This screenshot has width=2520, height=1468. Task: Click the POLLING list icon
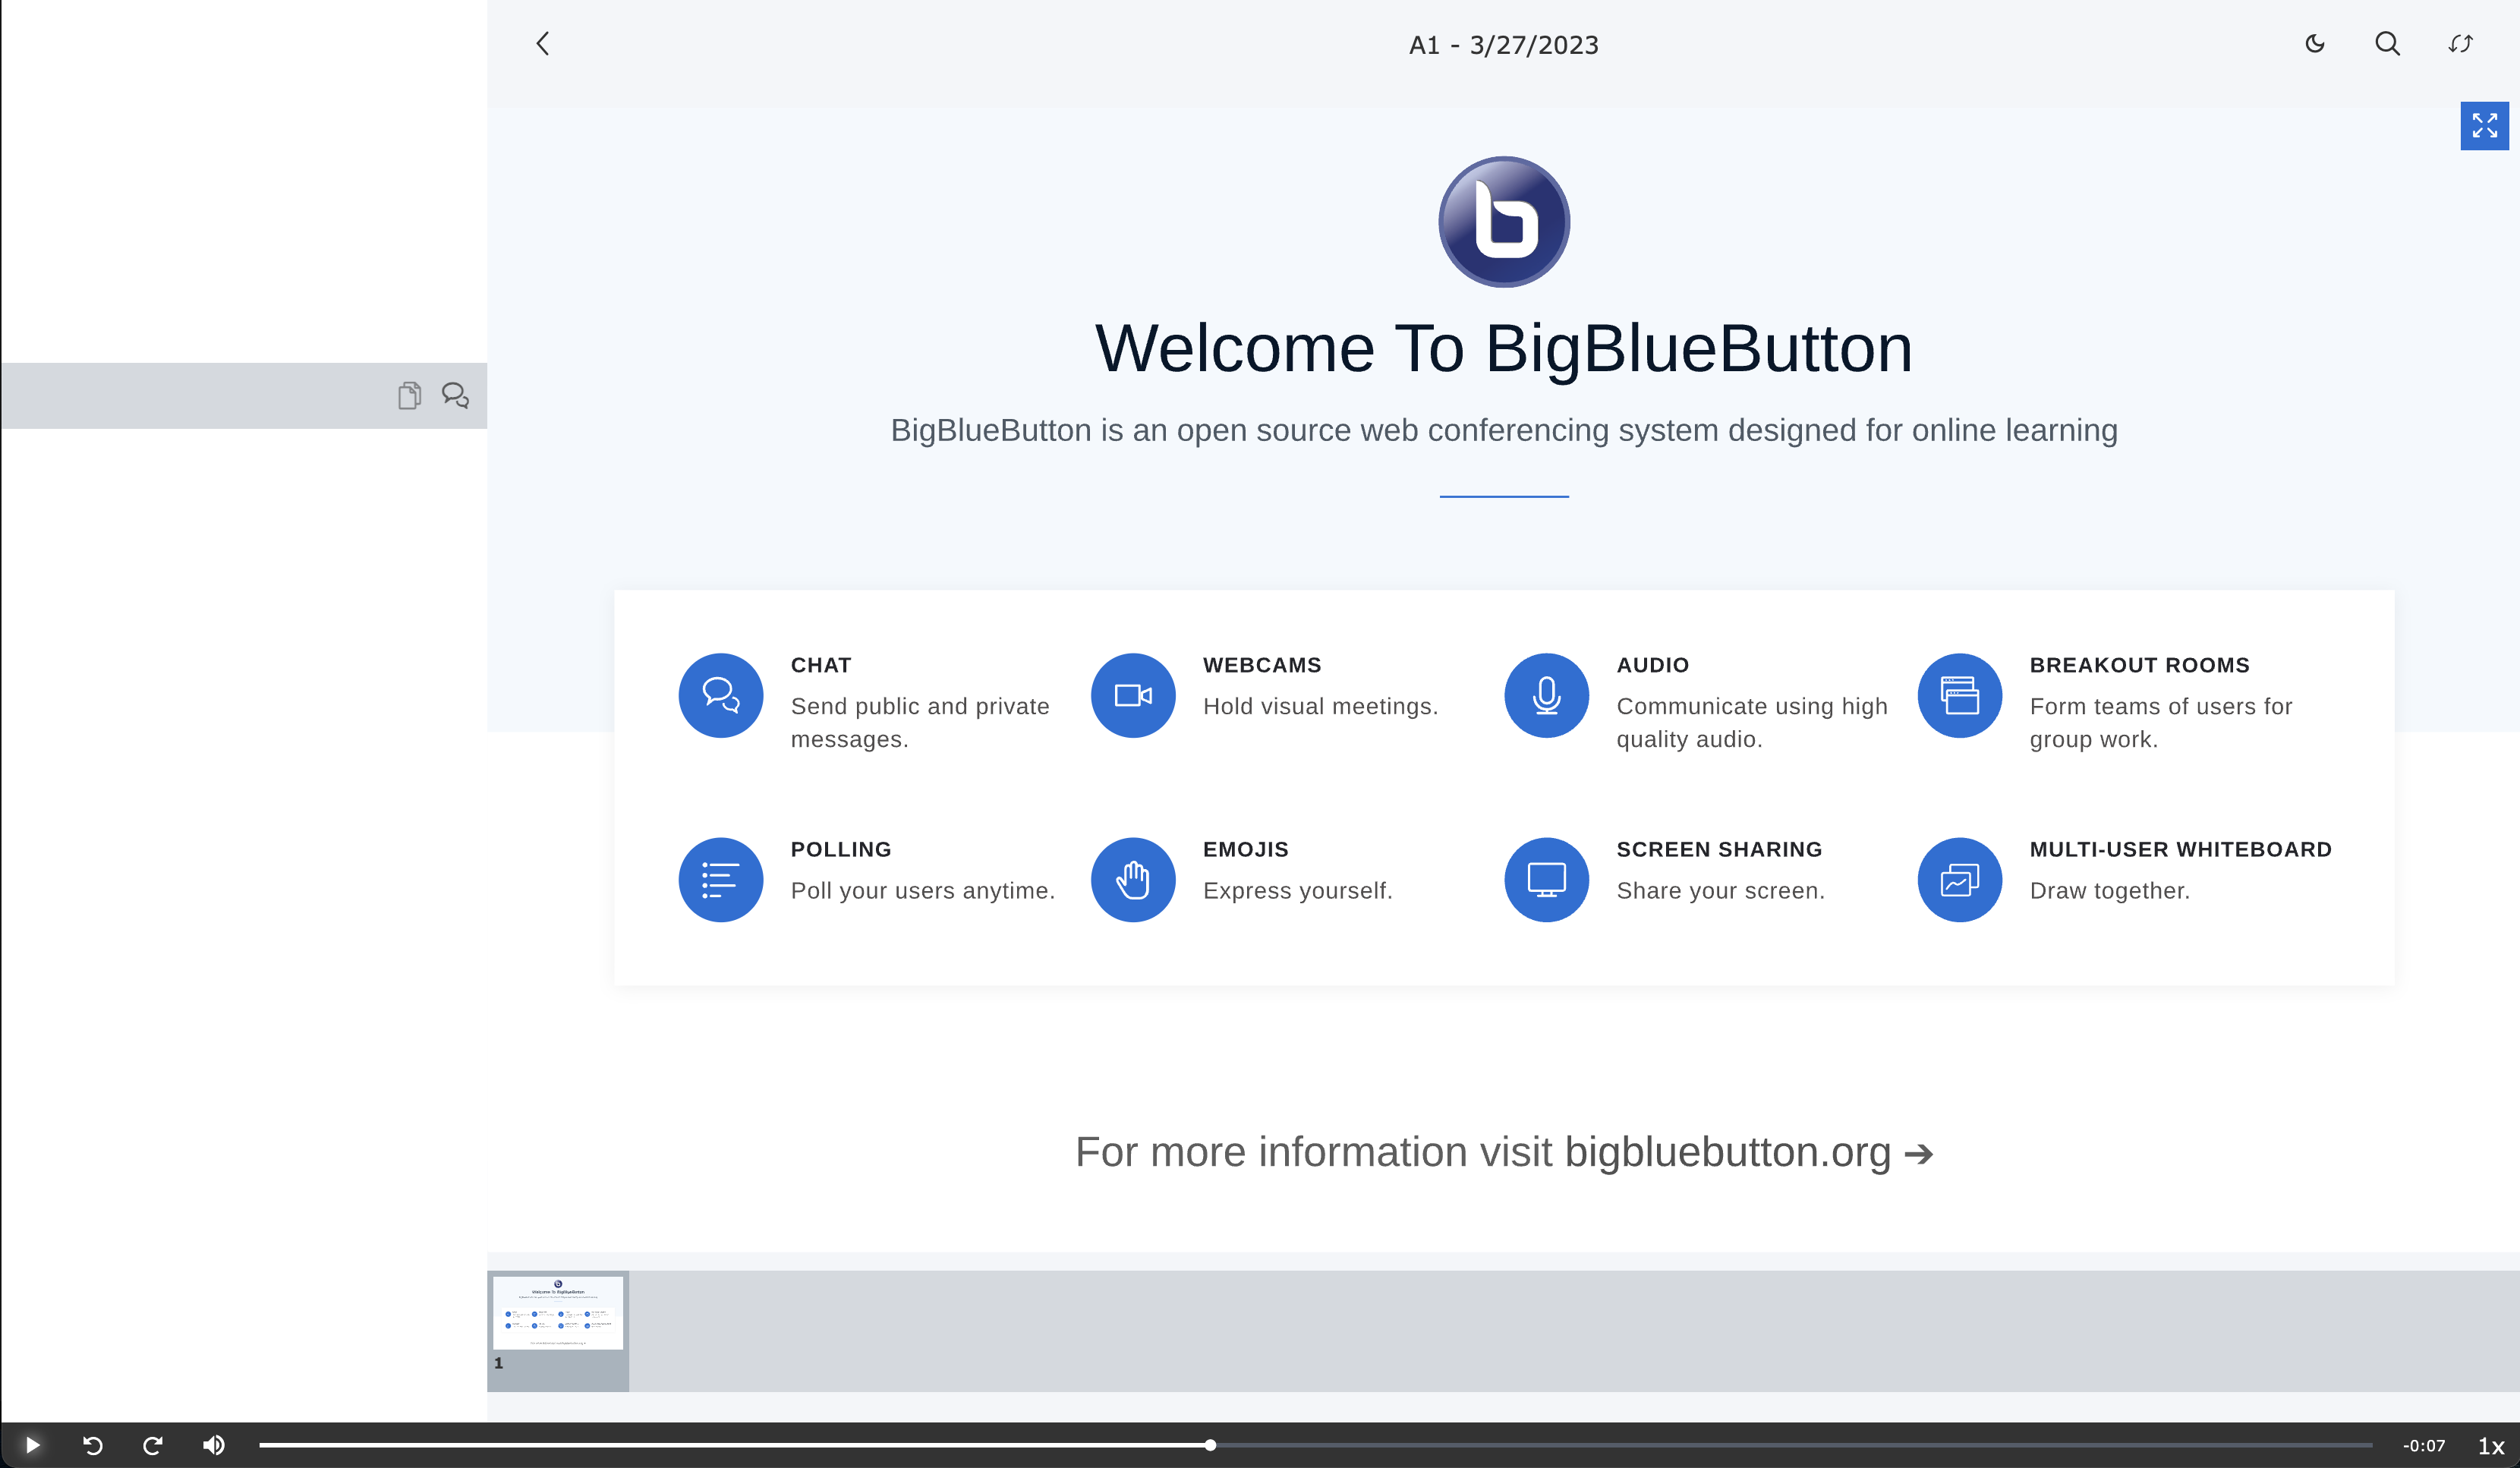click(720, 879)
